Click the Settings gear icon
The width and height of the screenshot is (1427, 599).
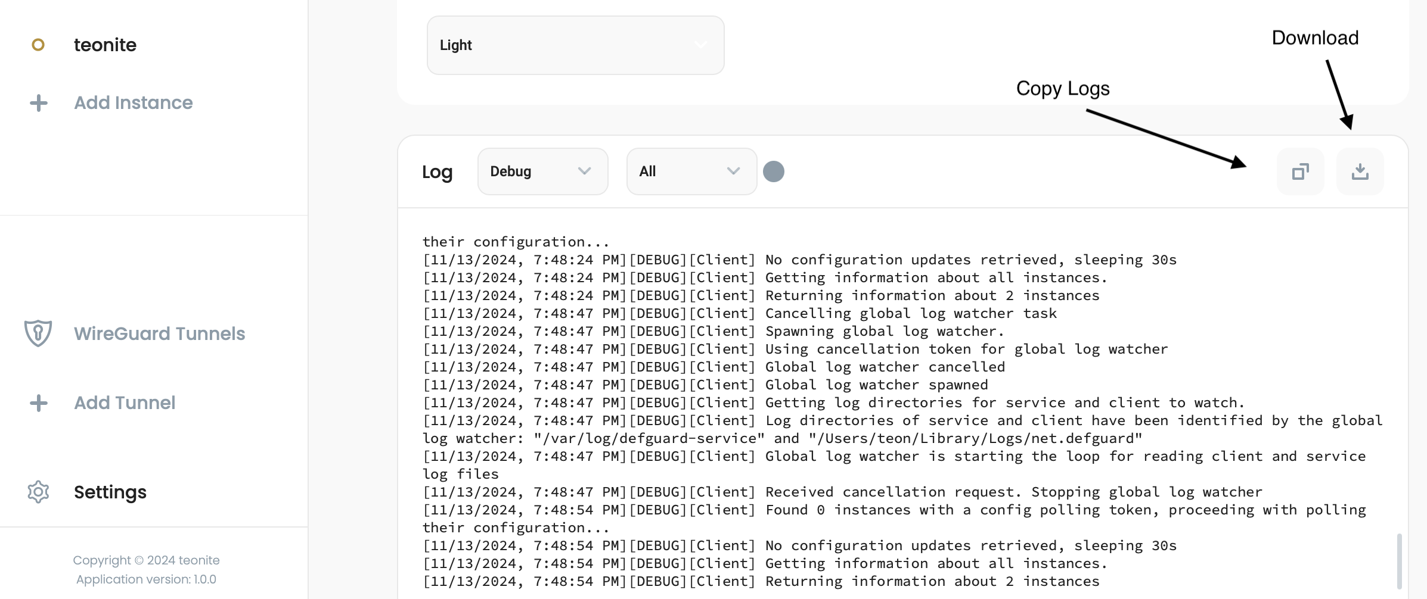38,492
